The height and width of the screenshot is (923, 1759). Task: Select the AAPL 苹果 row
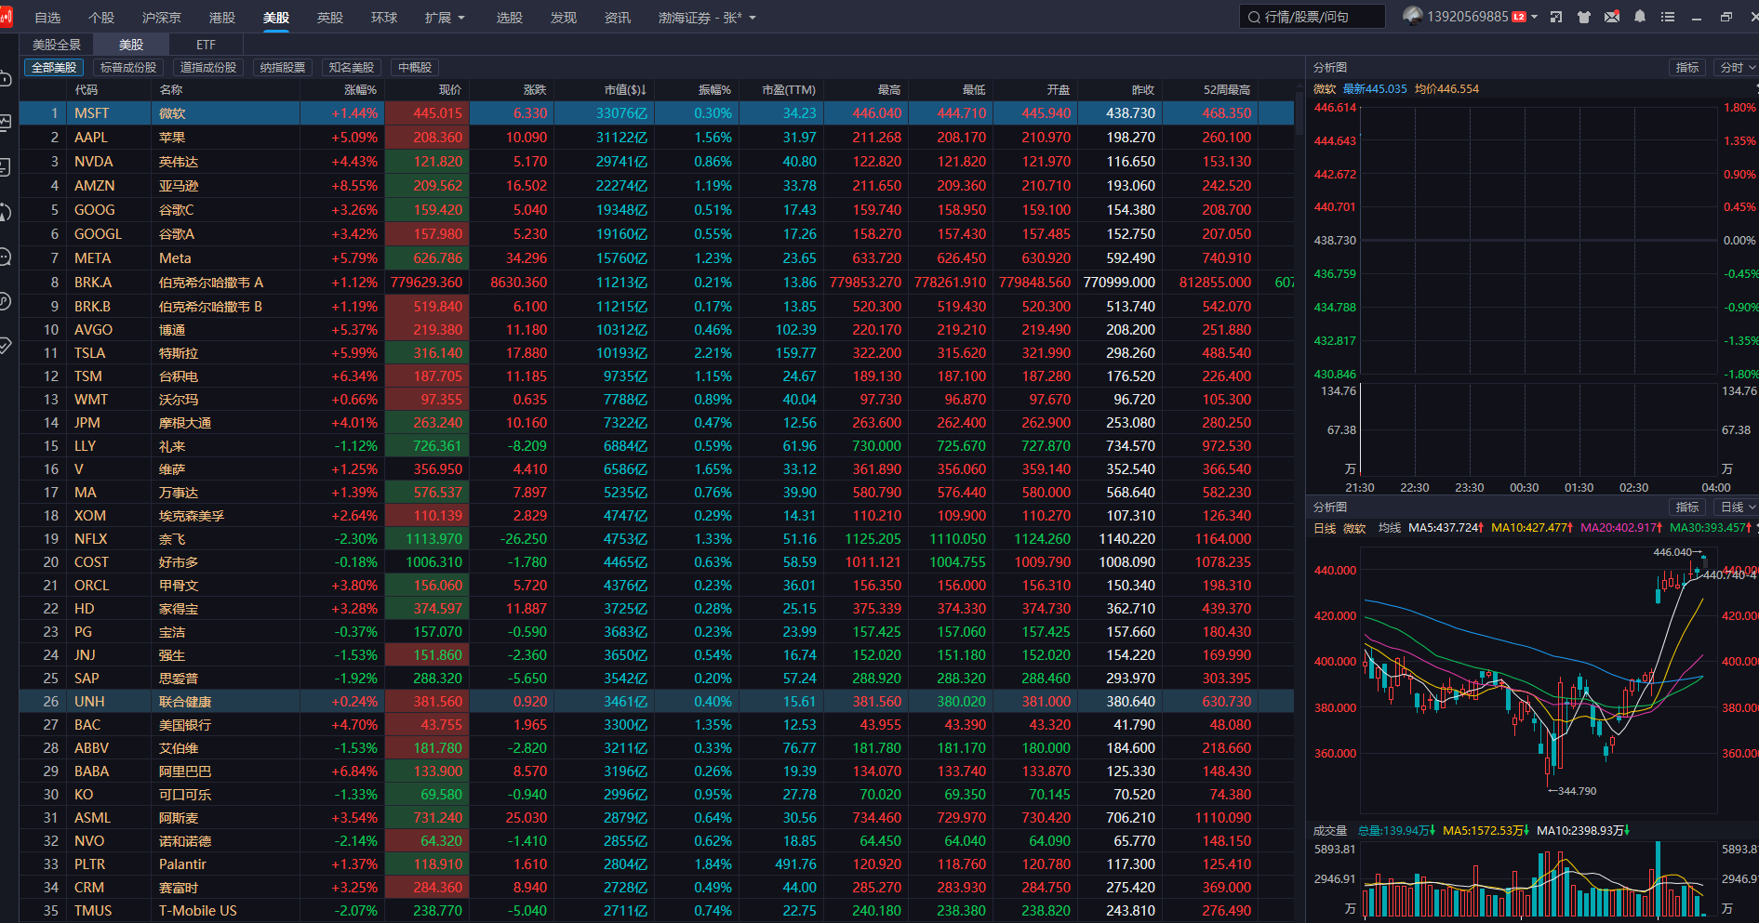pos(657,138)
